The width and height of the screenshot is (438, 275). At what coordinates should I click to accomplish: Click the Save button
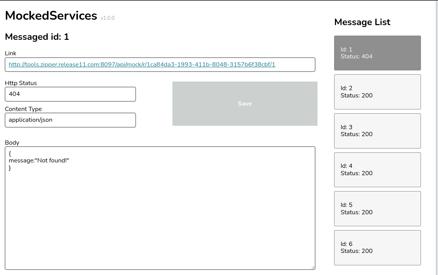click(245, 104)
